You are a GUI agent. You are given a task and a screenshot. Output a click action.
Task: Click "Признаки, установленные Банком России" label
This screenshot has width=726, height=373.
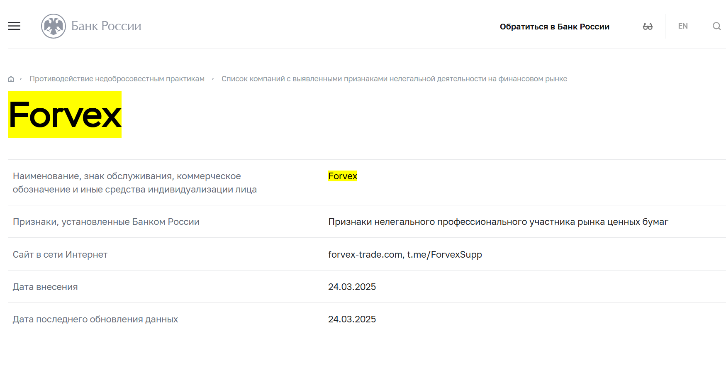106,222
